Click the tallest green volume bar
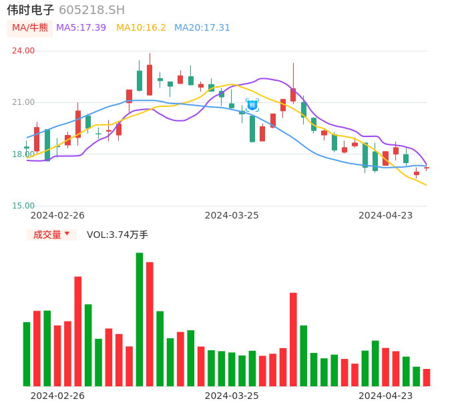 coord(140,319)
